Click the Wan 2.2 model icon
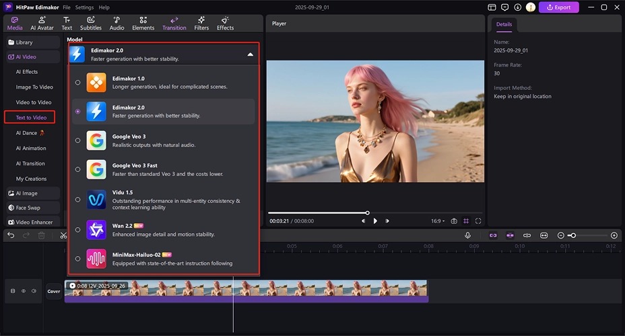The height and width of the screenshot is (336, 625). 96,230
